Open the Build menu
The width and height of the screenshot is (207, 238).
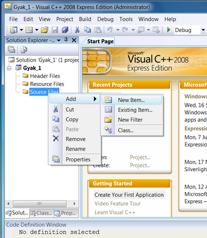[85, 19]
